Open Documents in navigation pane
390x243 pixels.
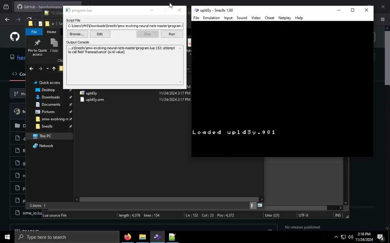point(51,104)
